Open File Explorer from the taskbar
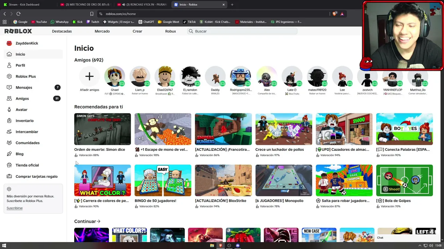444x249 pixels. coord(212,246)
